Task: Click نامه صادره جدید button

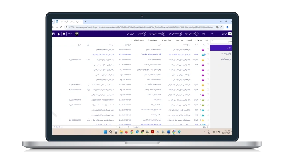Action: 192,34
